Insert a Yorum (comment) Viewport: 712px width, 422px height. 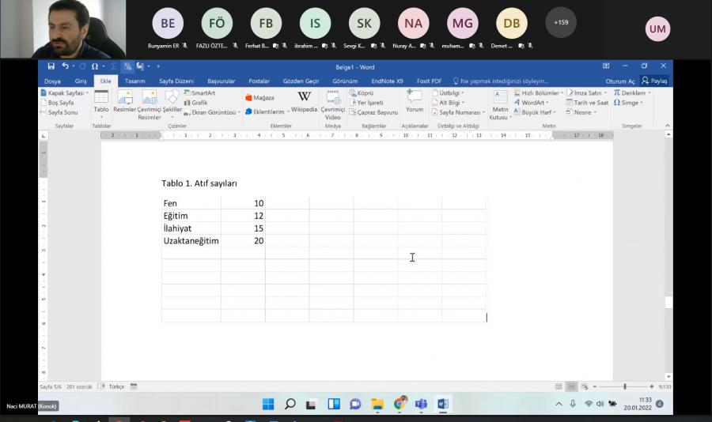(415, 101)
